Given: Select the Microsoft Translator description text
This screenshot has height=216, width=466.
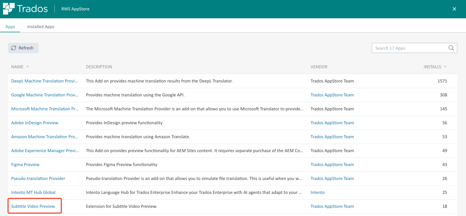Looking at the screenshot, I should [x=195, y=109].
